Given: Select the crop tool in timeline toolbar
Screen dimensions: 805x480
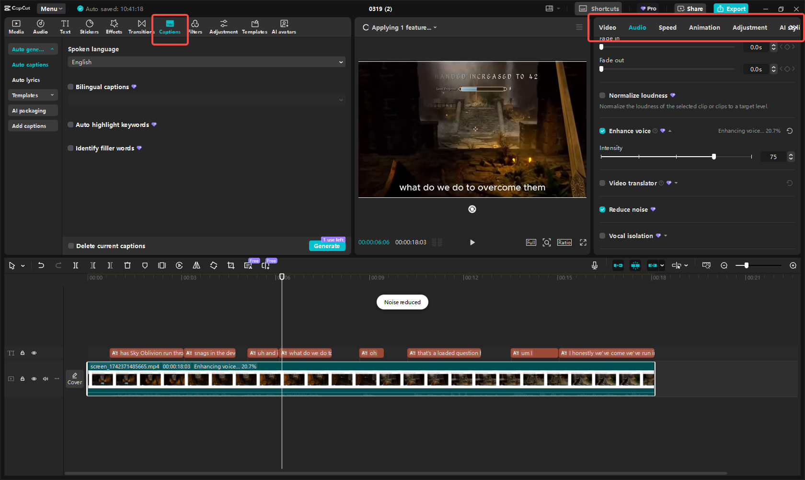Looking at the screenshot, I should click(x=231, y=265).
